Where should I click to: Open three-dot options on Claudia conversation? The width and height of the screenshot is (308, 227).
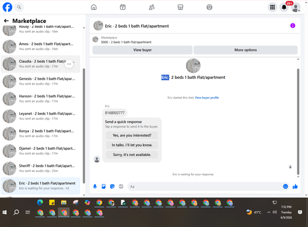[69, 64]
